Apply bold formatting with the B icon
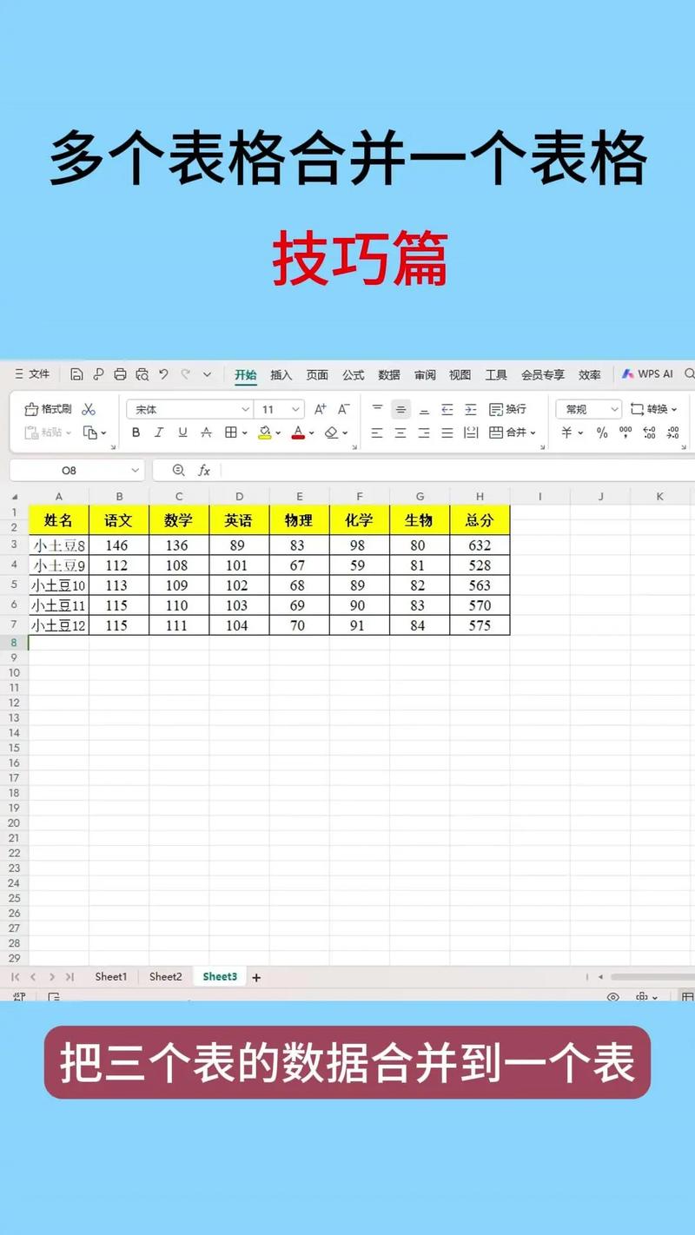Image resolution: width=695 pixels, height=1235 pixels. (136, 431)
